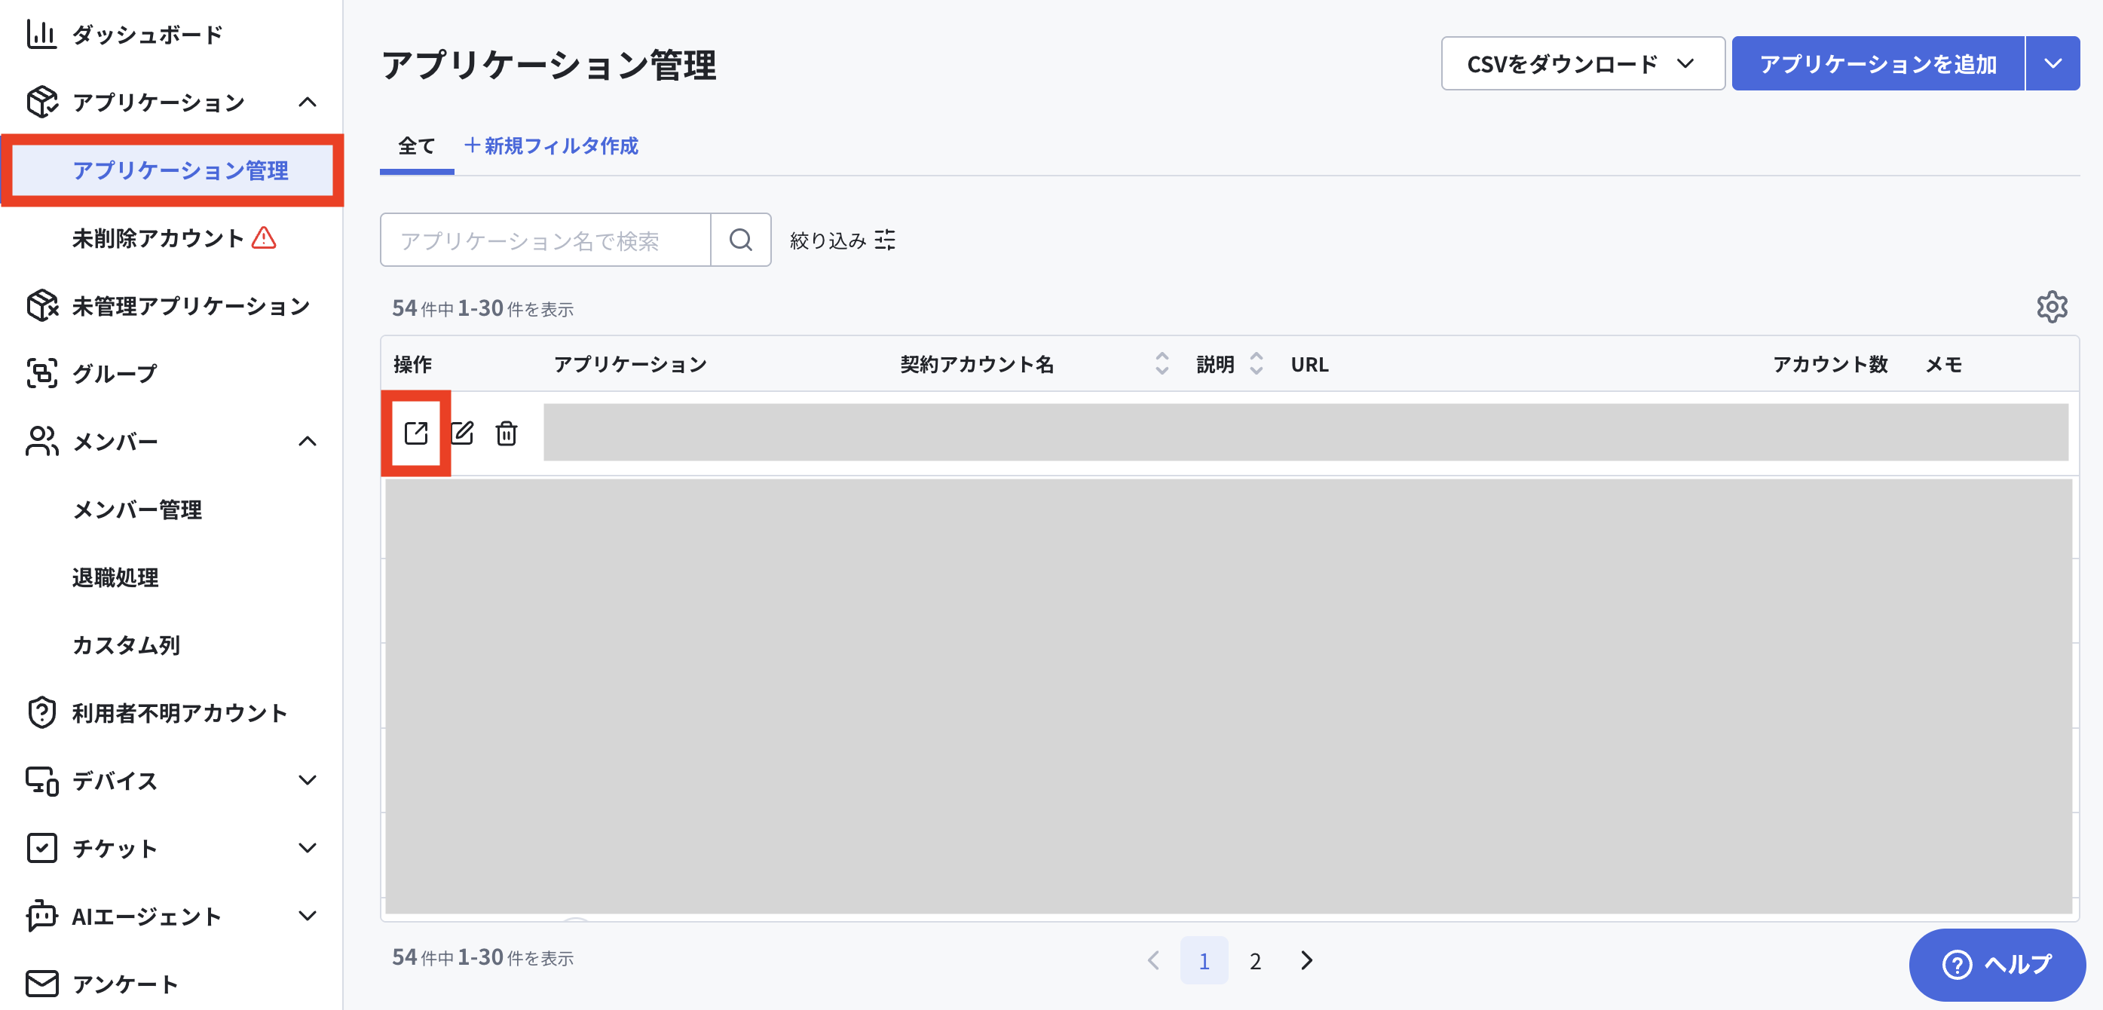
Task: Go to previous page arrow
Action: coord(1153,960)
